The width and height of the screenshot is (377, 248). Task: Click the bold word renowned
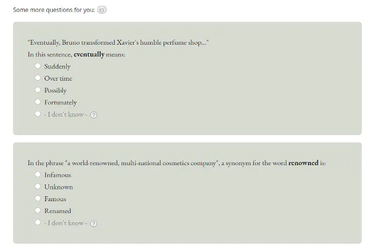click(x=303, y=163)
